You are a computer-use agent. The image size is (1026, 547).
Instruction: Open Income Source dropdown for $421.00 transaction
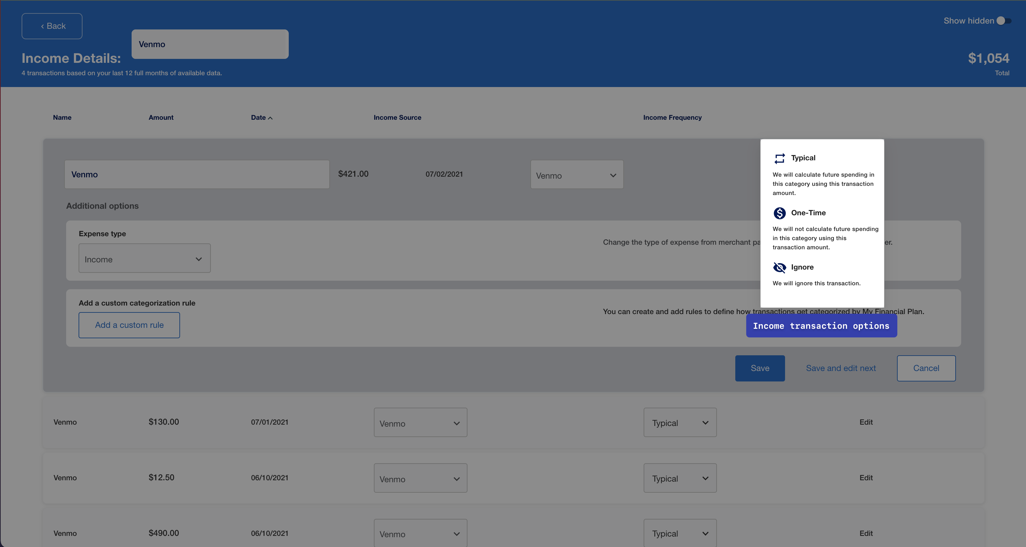pos(577,175)
